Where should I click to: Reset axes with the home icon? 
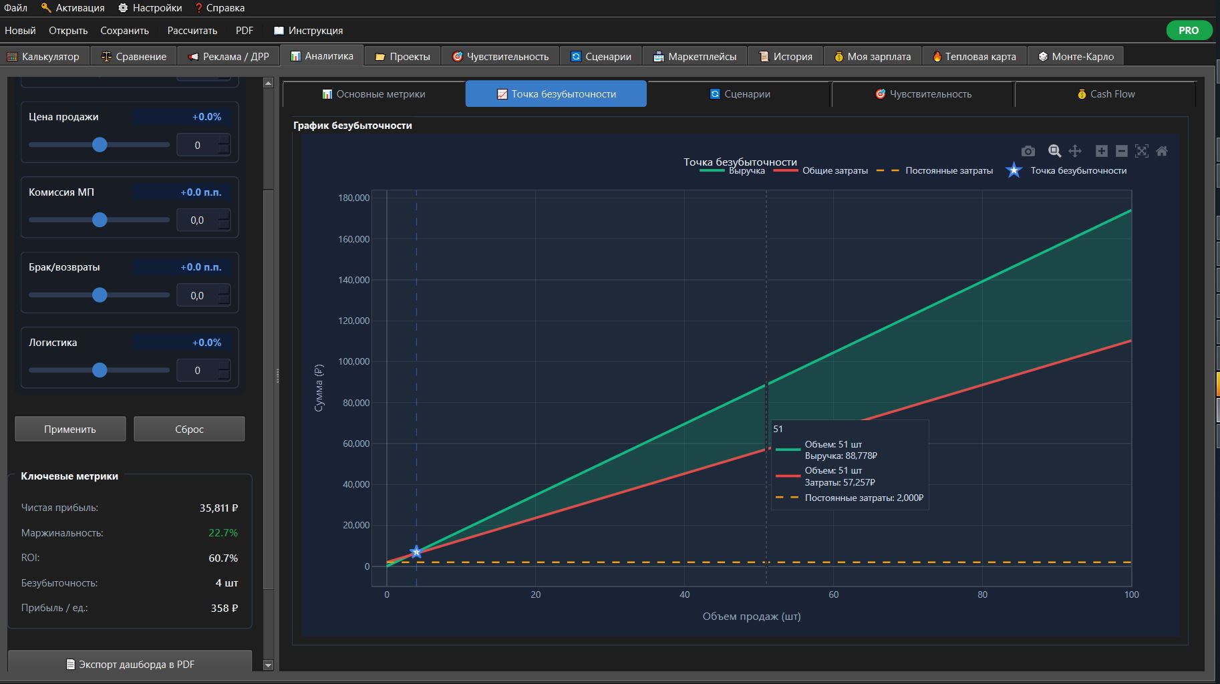(x=1162, y=151)
